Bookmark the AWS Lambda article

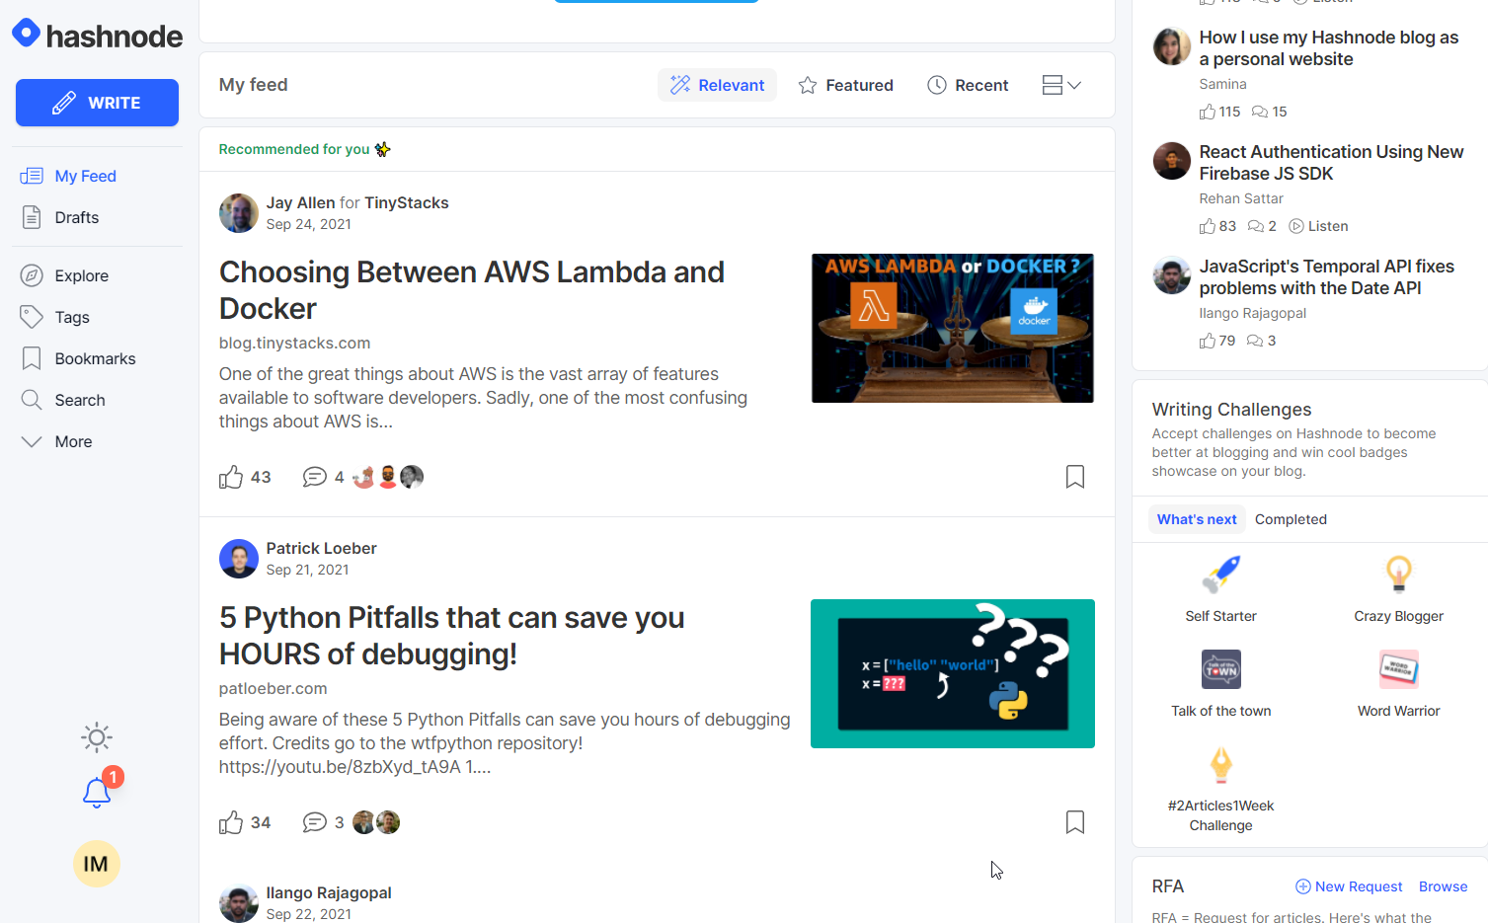click(x=1075, y=477)
